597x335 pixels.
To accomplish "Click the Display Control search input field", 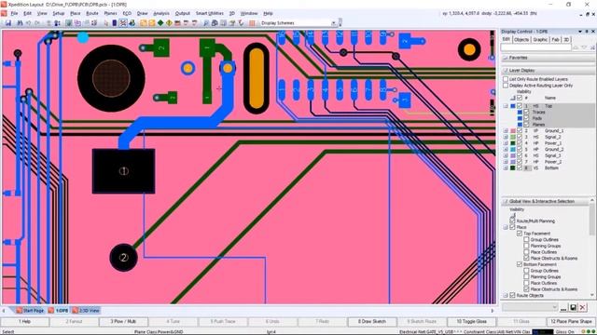I will 536,47.
